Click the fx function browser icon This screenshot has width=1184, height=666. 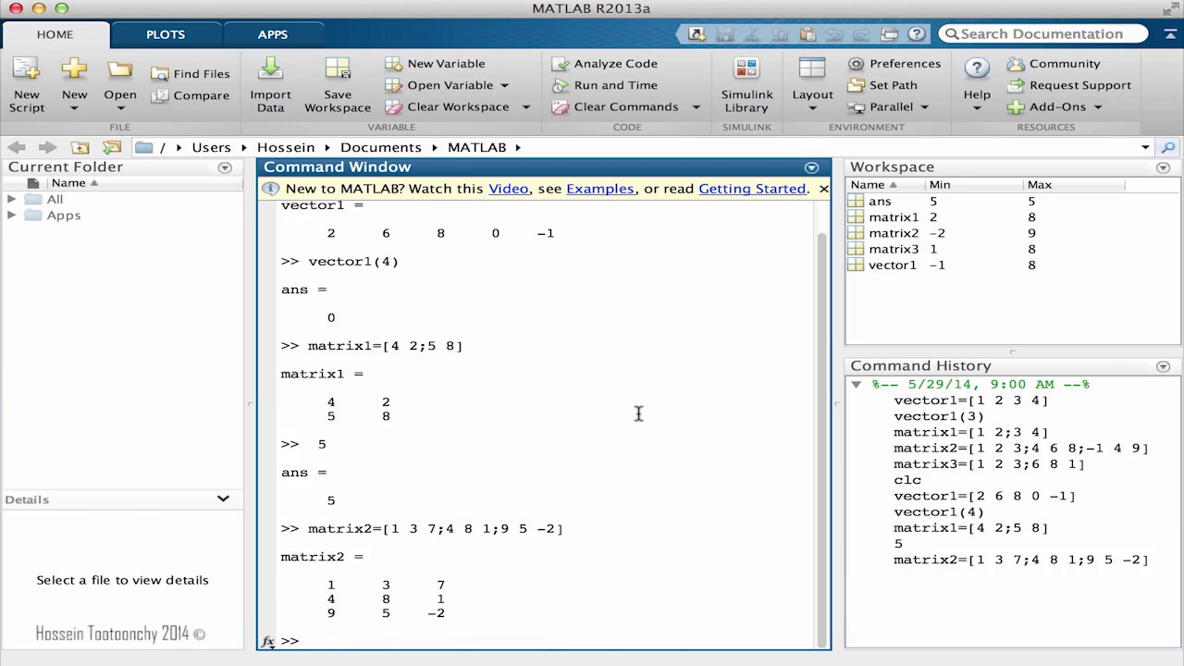267,641
